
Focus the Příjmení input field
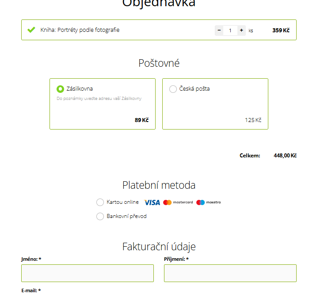(230, 273)
